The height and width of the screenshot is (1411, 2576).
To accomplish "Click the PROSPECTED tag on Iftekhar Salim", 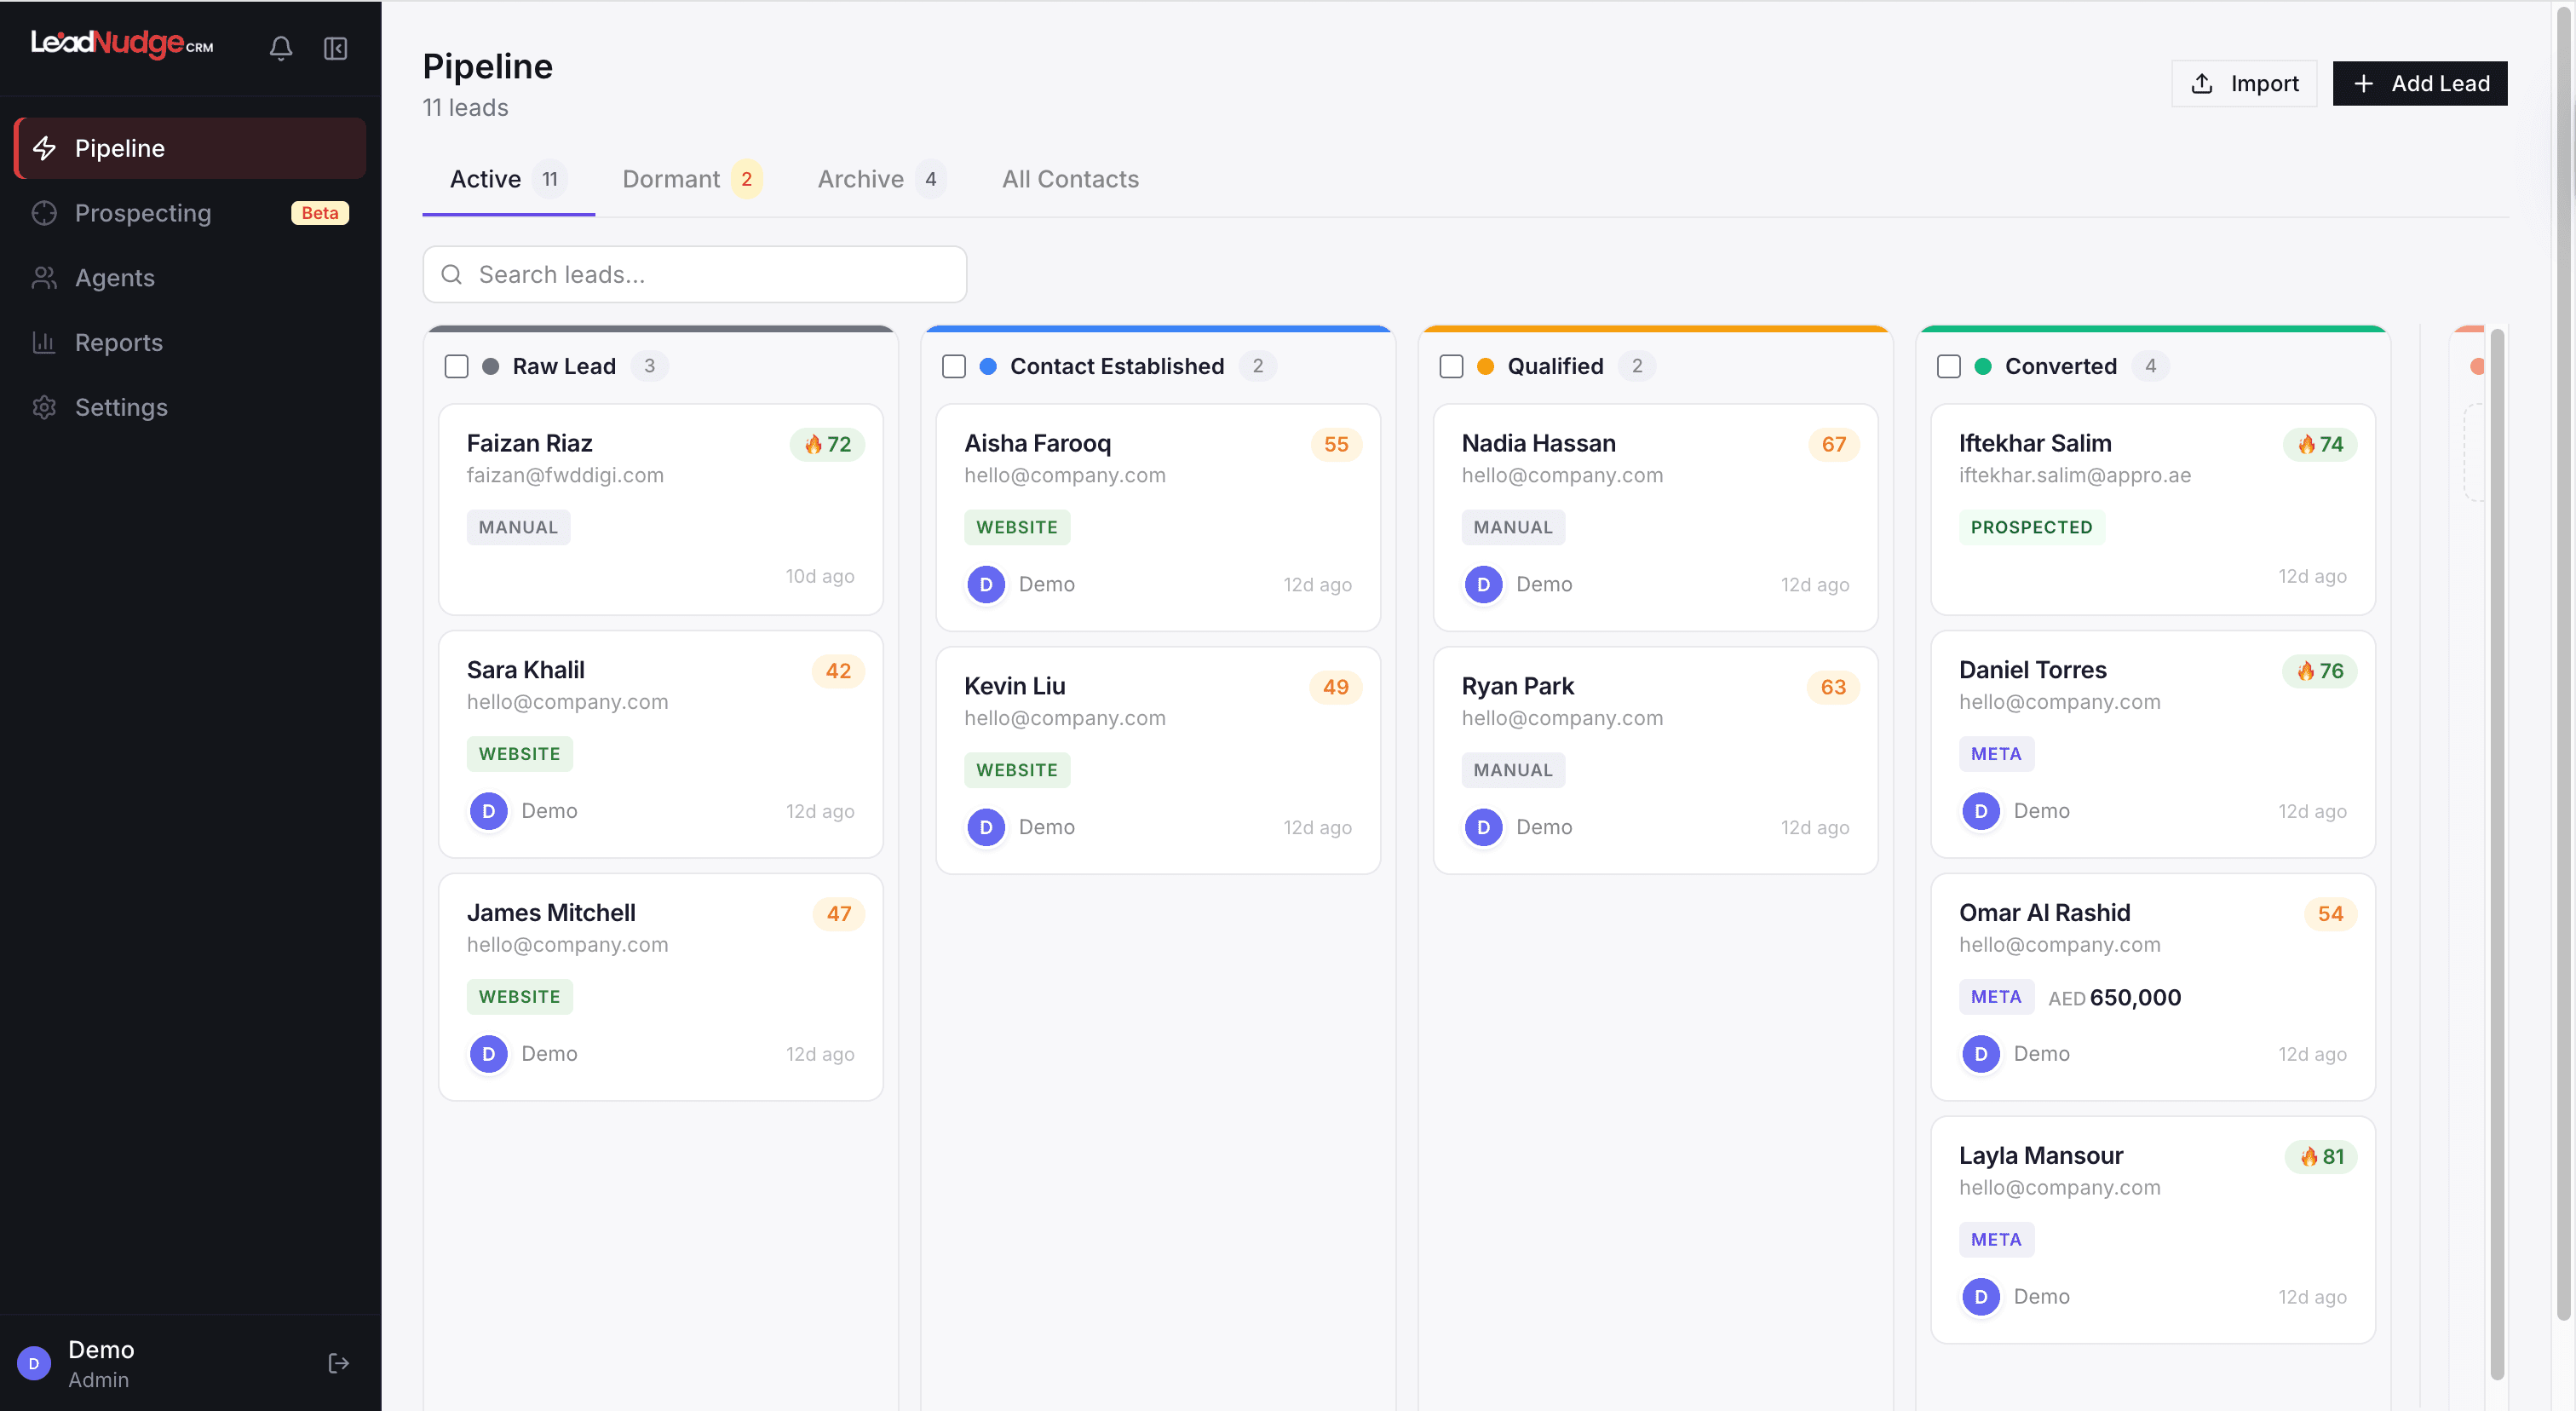I will pos(2031,527).
